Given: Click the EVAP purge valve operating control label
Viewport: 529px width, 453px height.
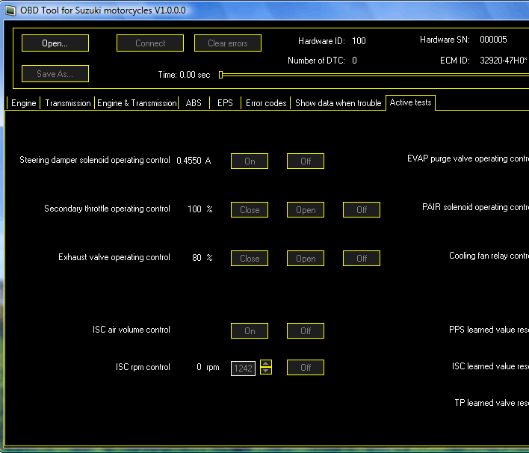Looking at the screenshot, I should (468, 158).
